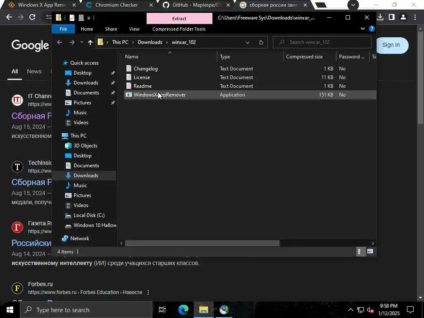The width and height of the screenshot is (424, 318).
Task: Open the Windows Start menu
Action: [10, 310]
